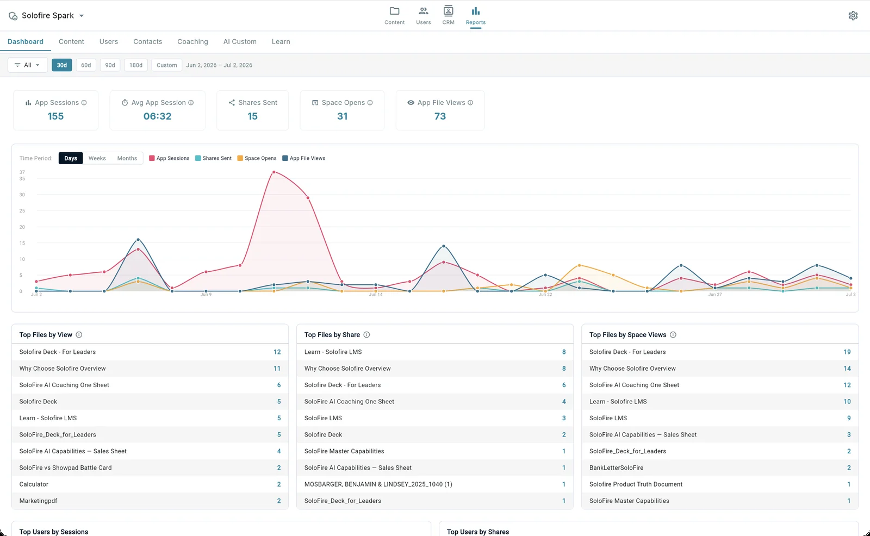
Task: Click the Top Users by Shares heading
Action: [x=478, y=532]
